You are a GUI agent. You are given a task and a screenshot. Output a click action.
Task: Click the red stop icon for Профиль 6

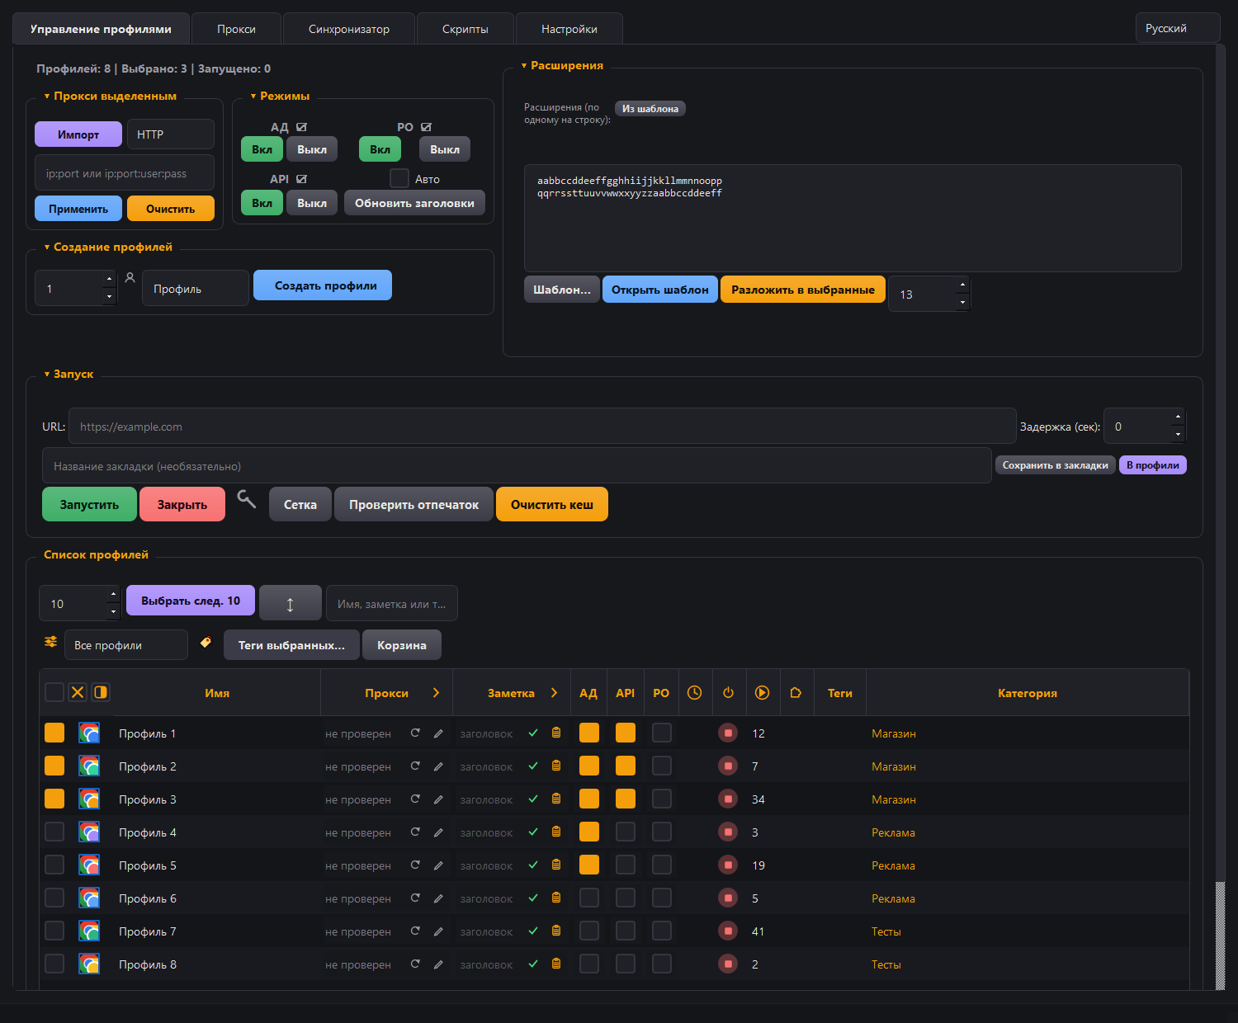(x=728, y=898)
